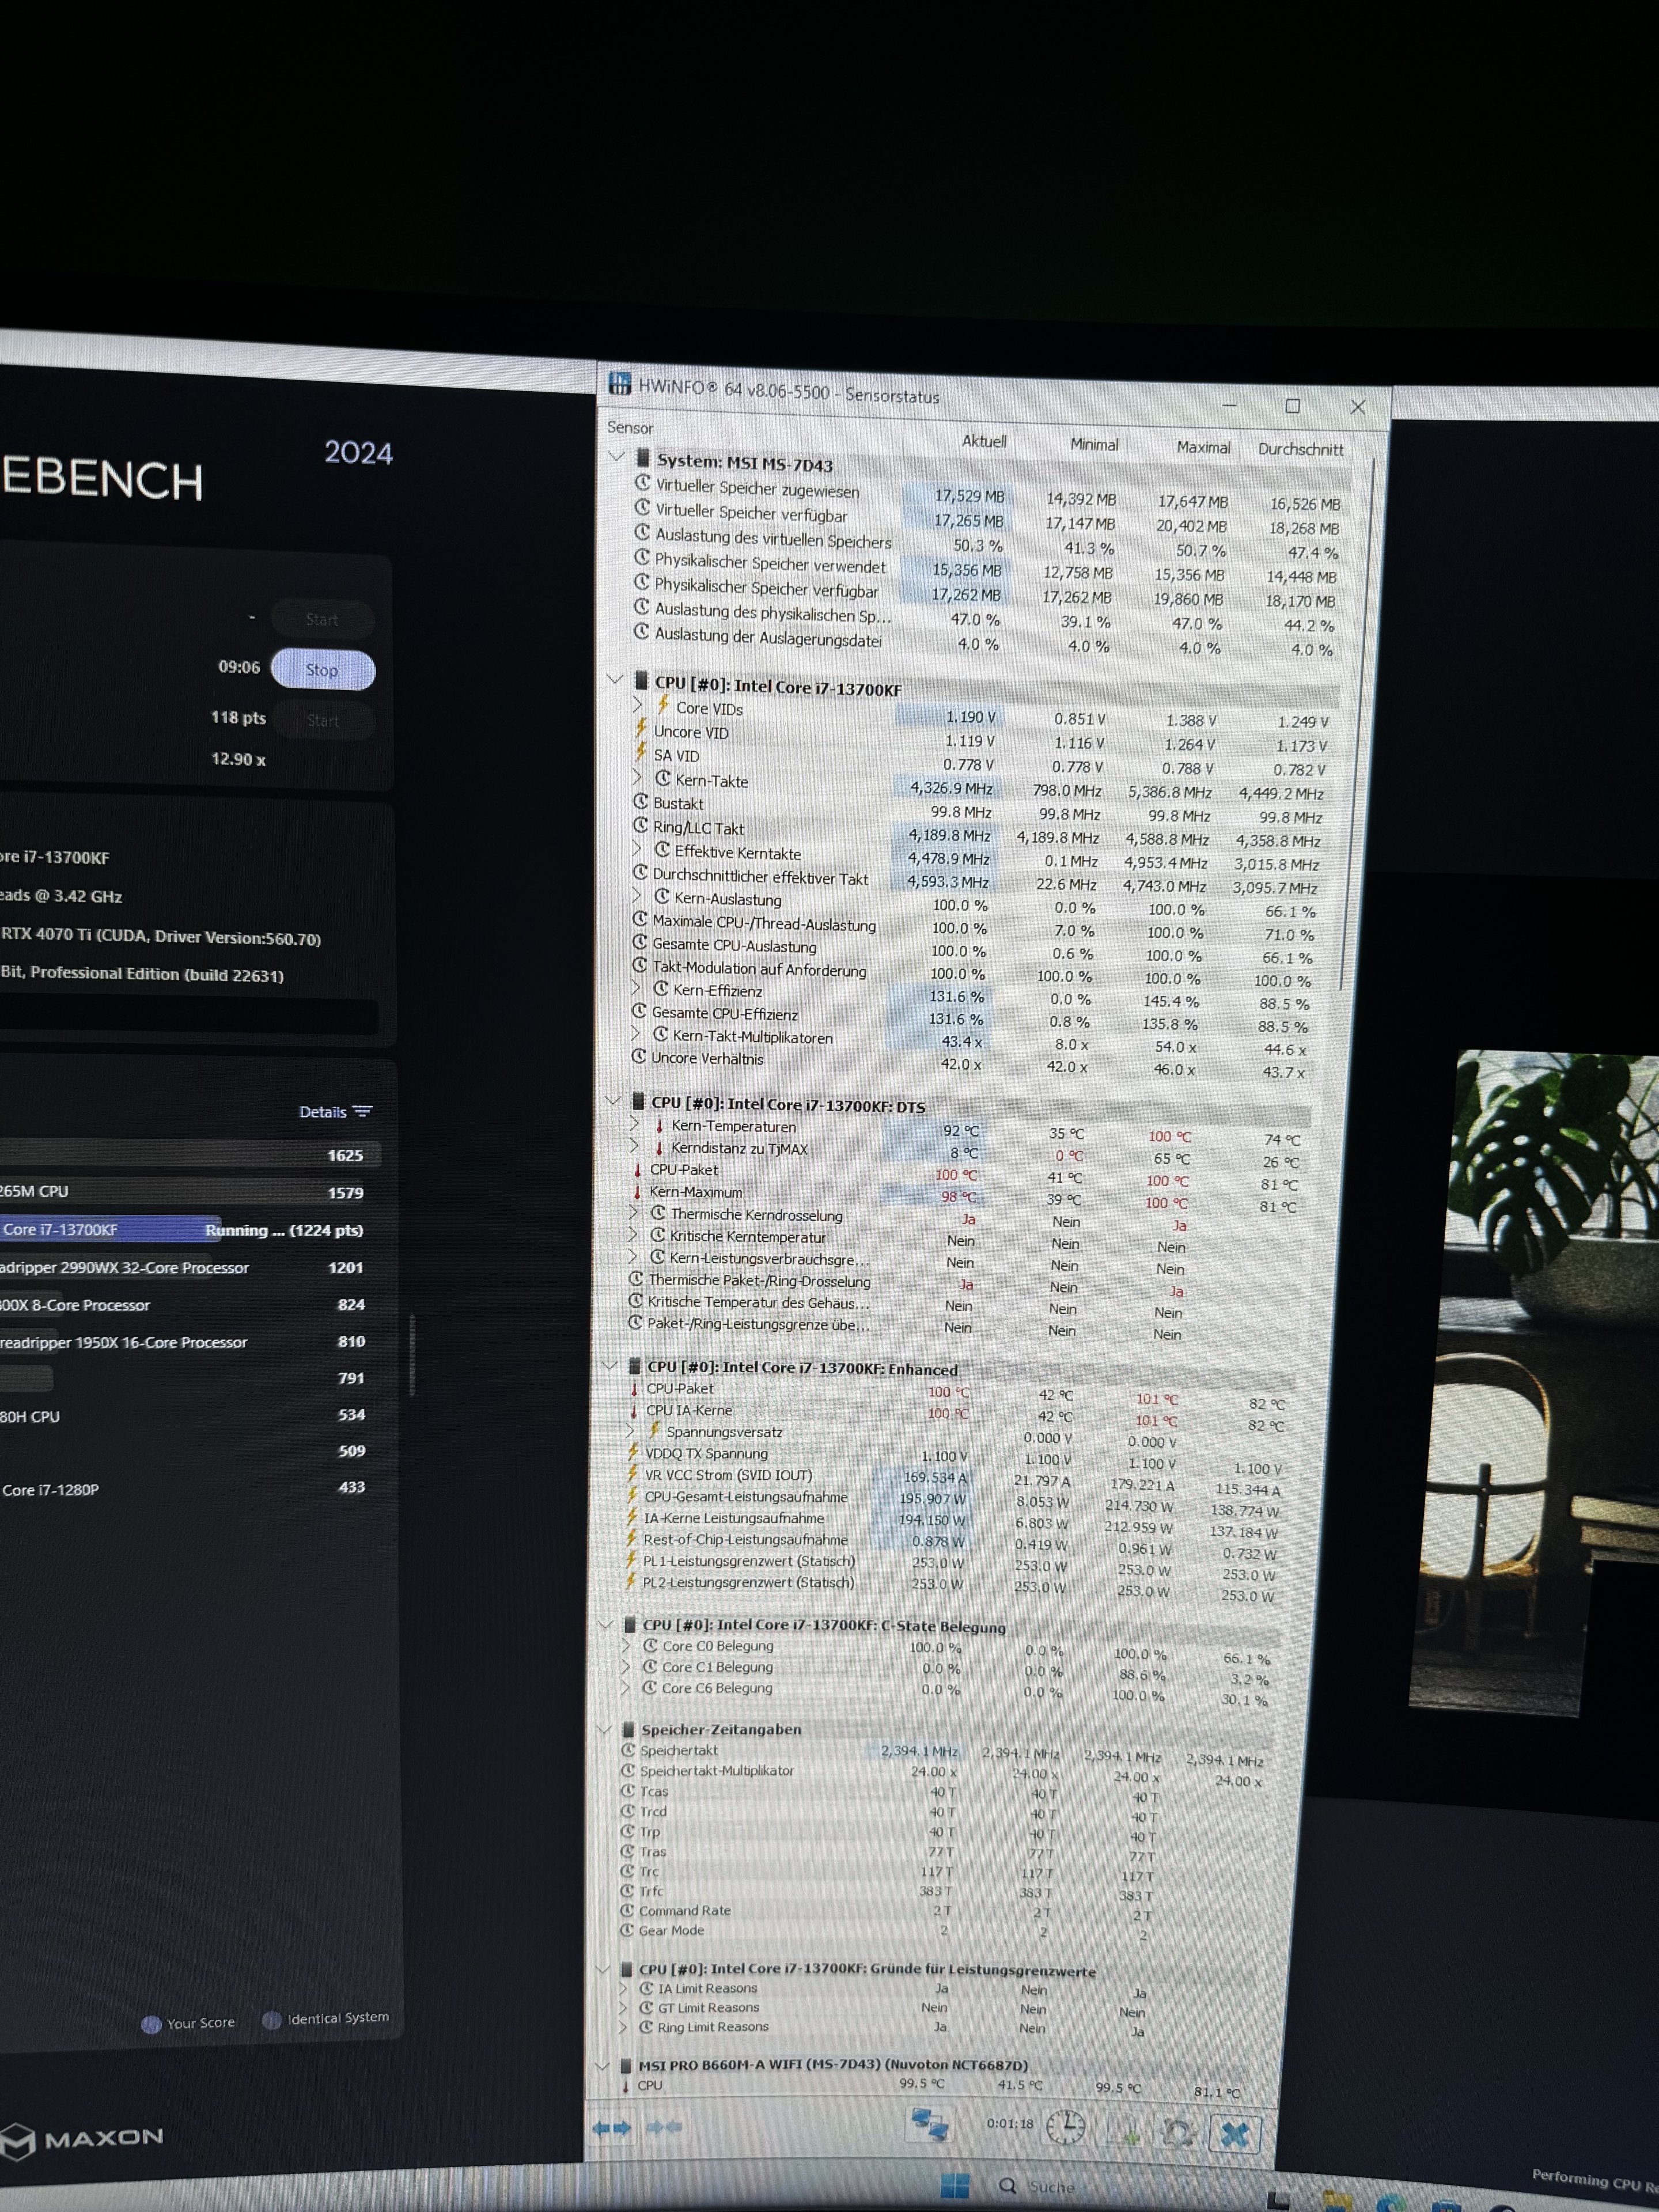
Task: Click the Durchschnitt column header
Action: click(x=1300, y=449)
